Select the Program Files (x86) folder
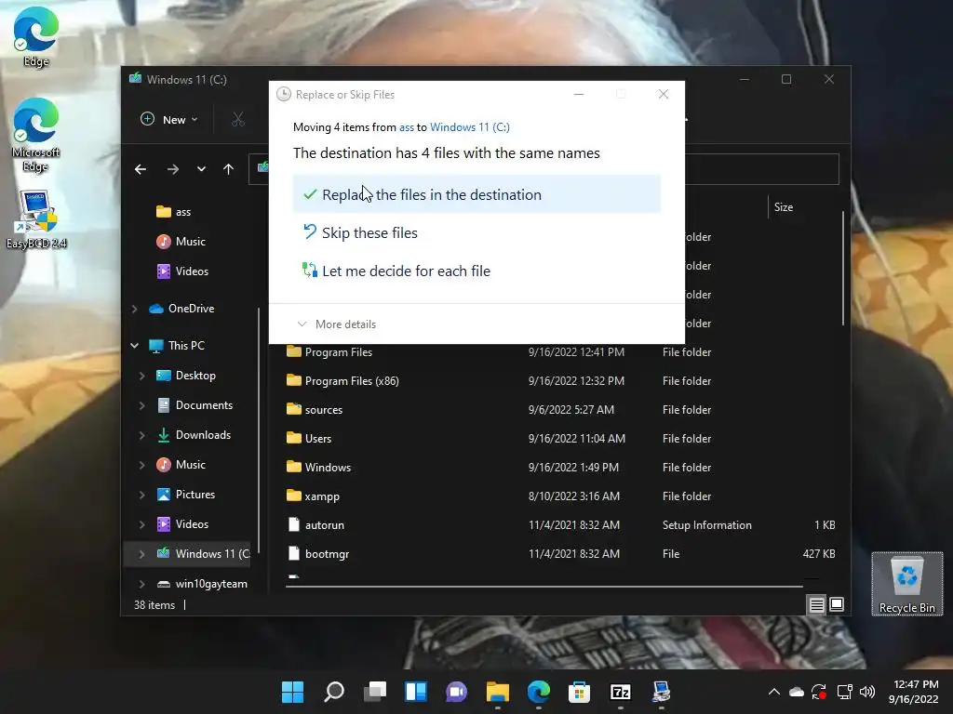 pyautogui.click(x=559, y=381)
